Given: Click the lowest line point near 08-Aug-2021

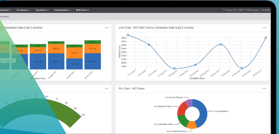Looking at the screenshot, I should [174, 68].
